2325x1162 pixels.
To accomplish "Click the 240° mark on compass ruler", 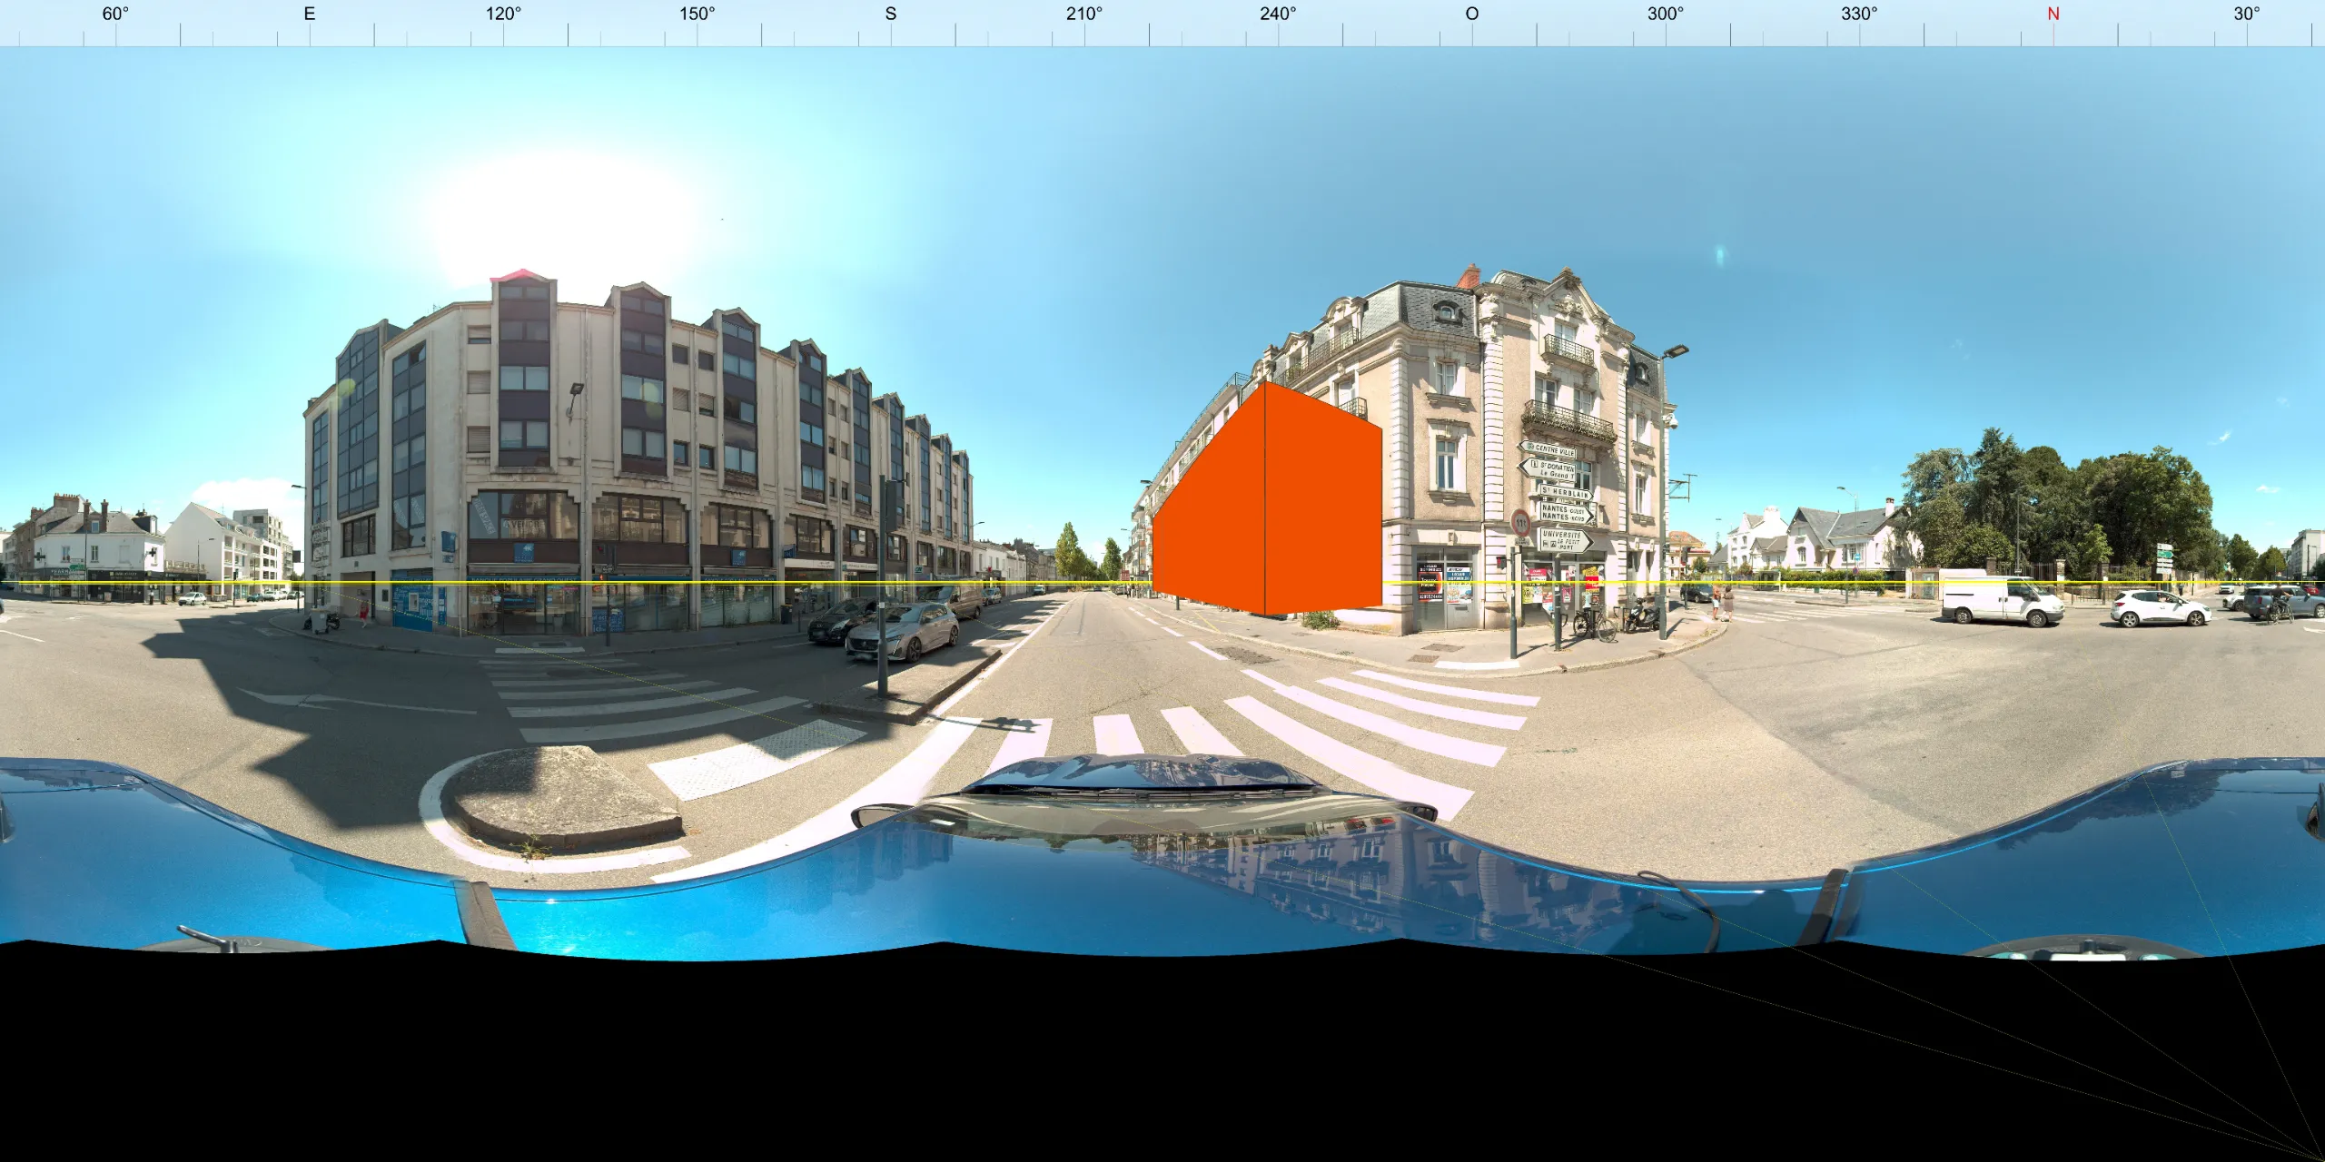I will (x=1278, y=14).
